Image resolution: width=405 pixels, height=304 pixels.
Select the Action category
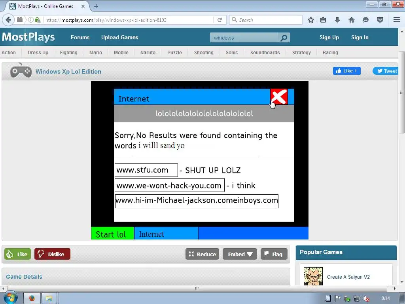(x=9, y=53)
